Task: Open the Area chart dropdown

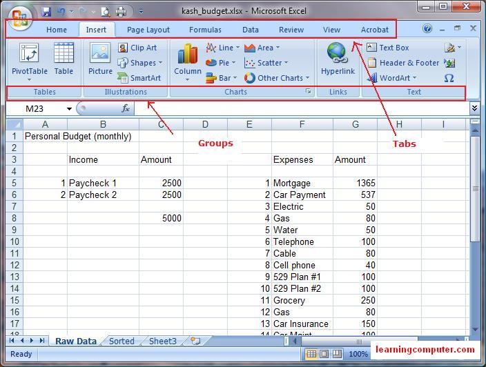Action: (x=262, y=48)
